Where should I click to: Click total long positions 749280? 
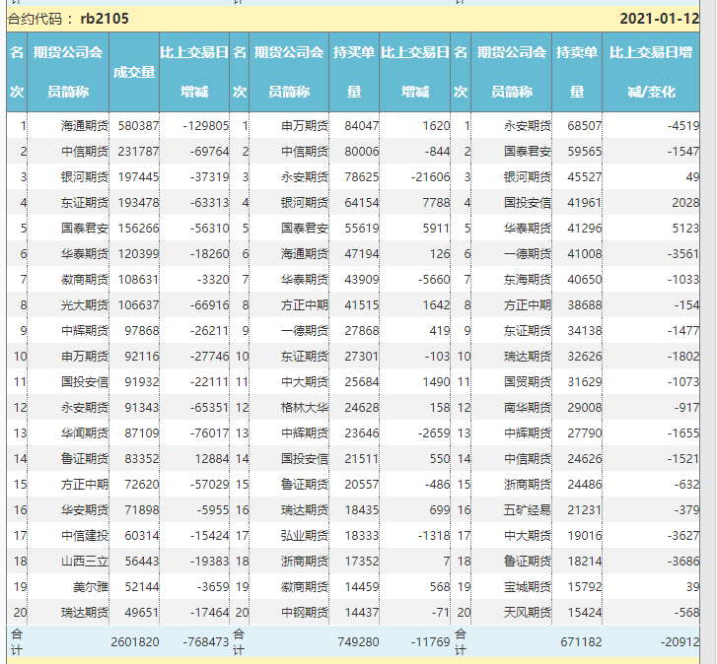358,641
